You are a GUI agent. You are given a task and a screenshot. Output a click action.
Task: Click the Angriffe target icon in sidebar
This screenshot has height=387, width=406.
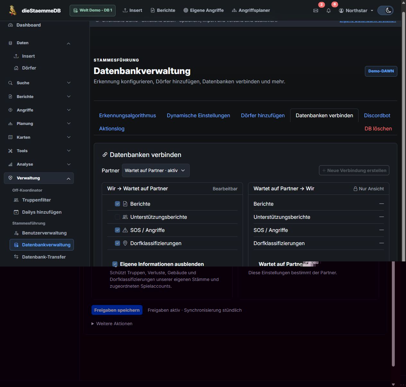10,110
